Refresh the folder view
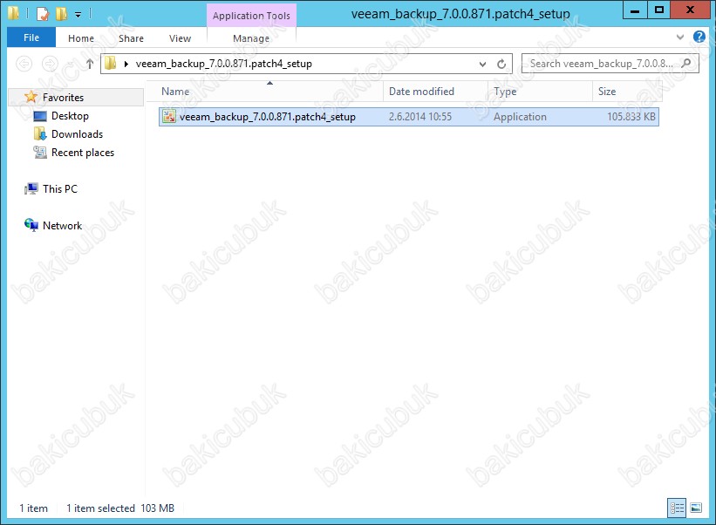The width and height of the screenshot is (716, 525). (501, 64)
